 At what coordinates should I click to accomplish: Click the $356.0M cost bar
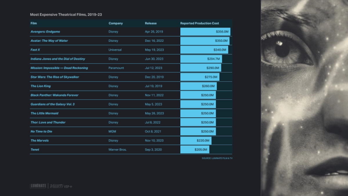(205, 32)
